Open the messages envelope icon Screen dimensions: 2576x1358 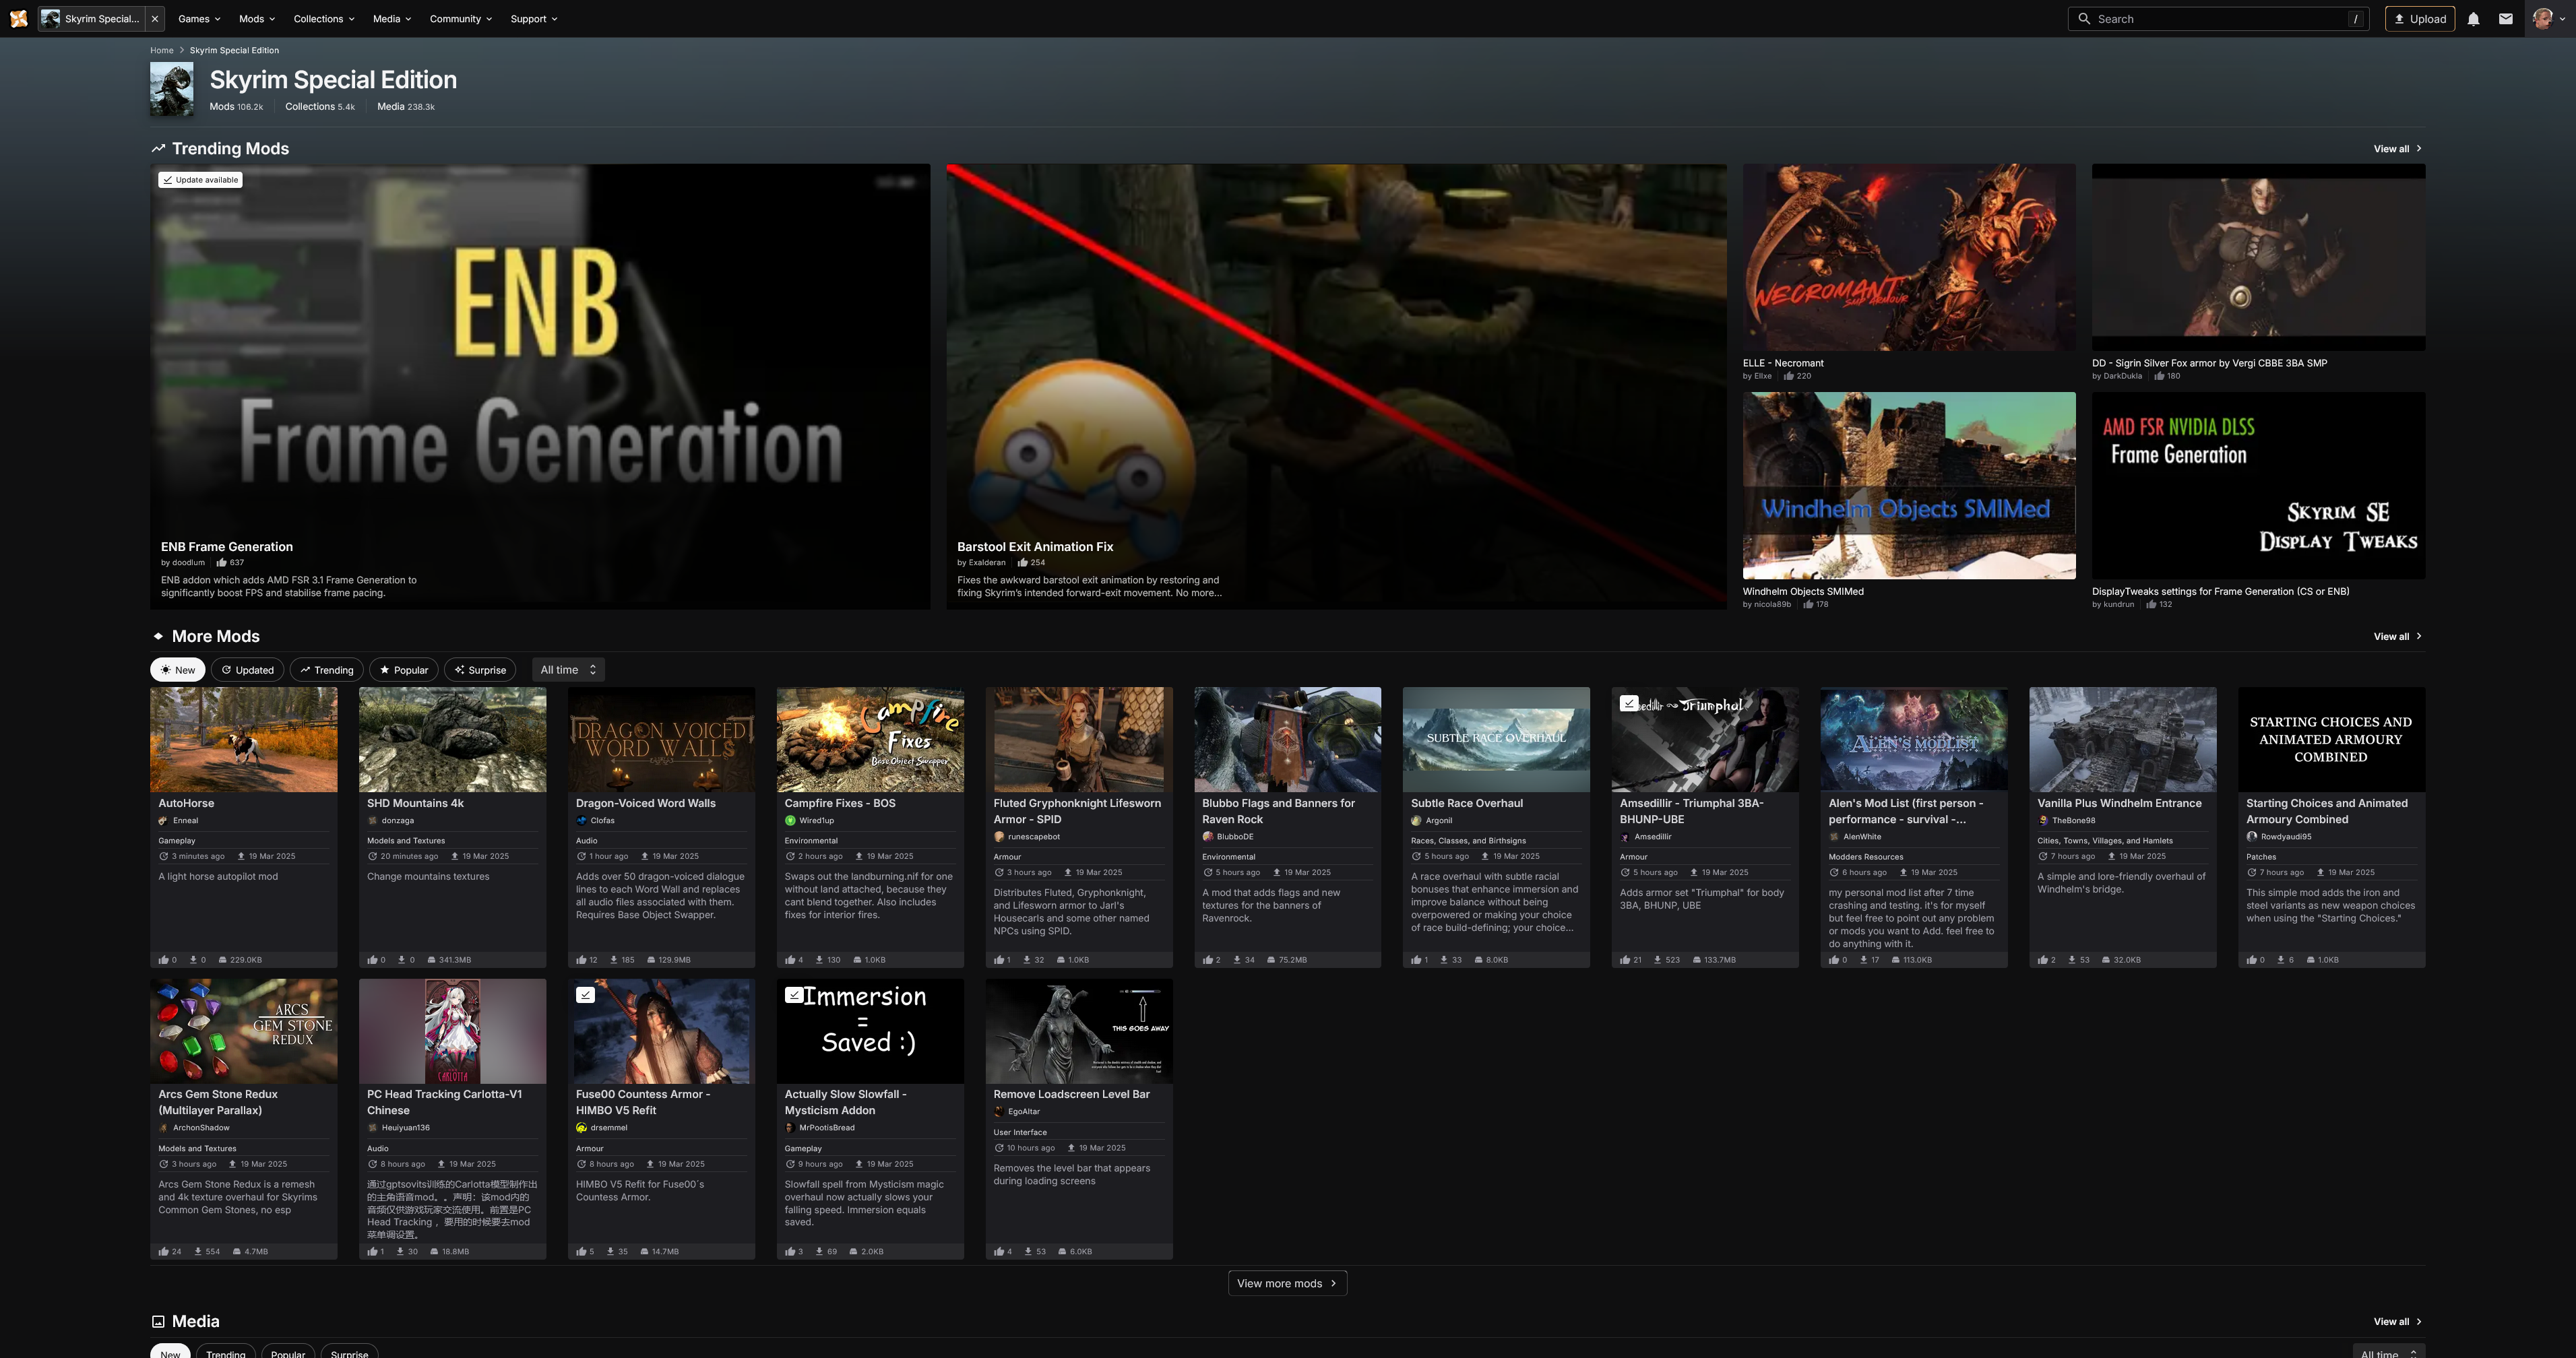pyautogui.click(x=2505, y=19)
